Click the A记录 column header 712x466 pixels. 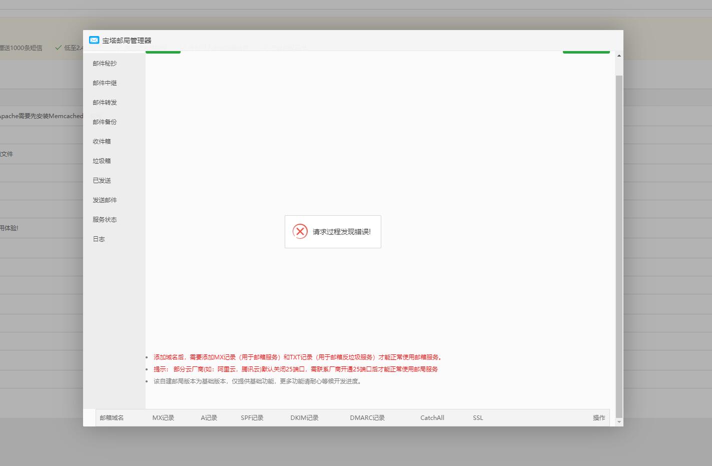point(209,418)
